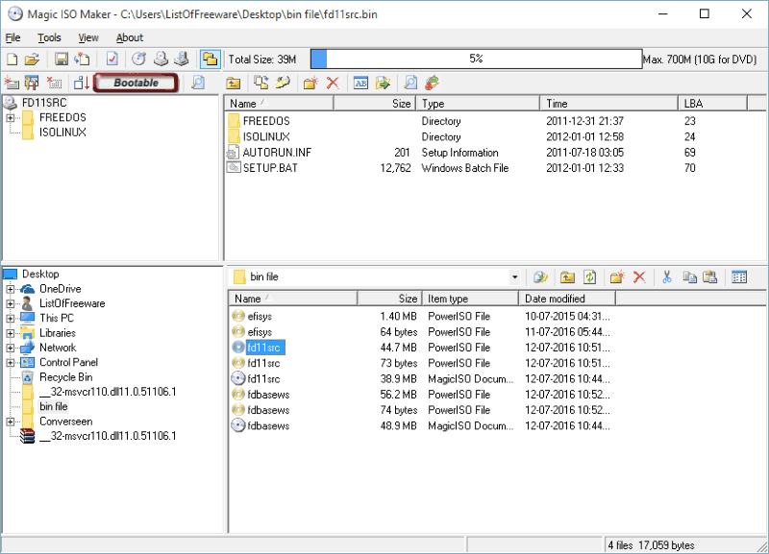Viewport: 769px width, 554px height.
Task: Expand the Network tree node
Action: [x=11, y=348]
